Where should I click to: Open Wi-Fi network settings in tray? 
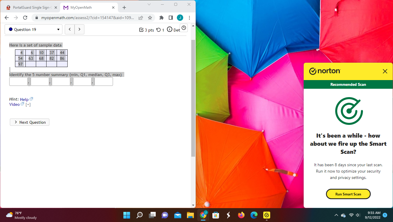(351, 215)
